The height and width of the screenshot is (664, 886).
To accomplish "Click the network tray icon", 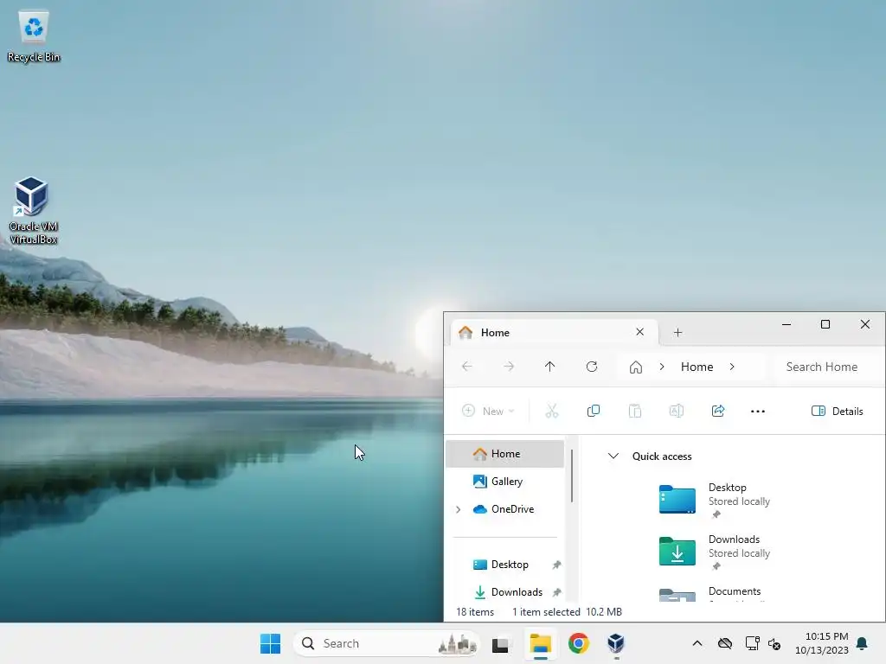I will (752, 643).
